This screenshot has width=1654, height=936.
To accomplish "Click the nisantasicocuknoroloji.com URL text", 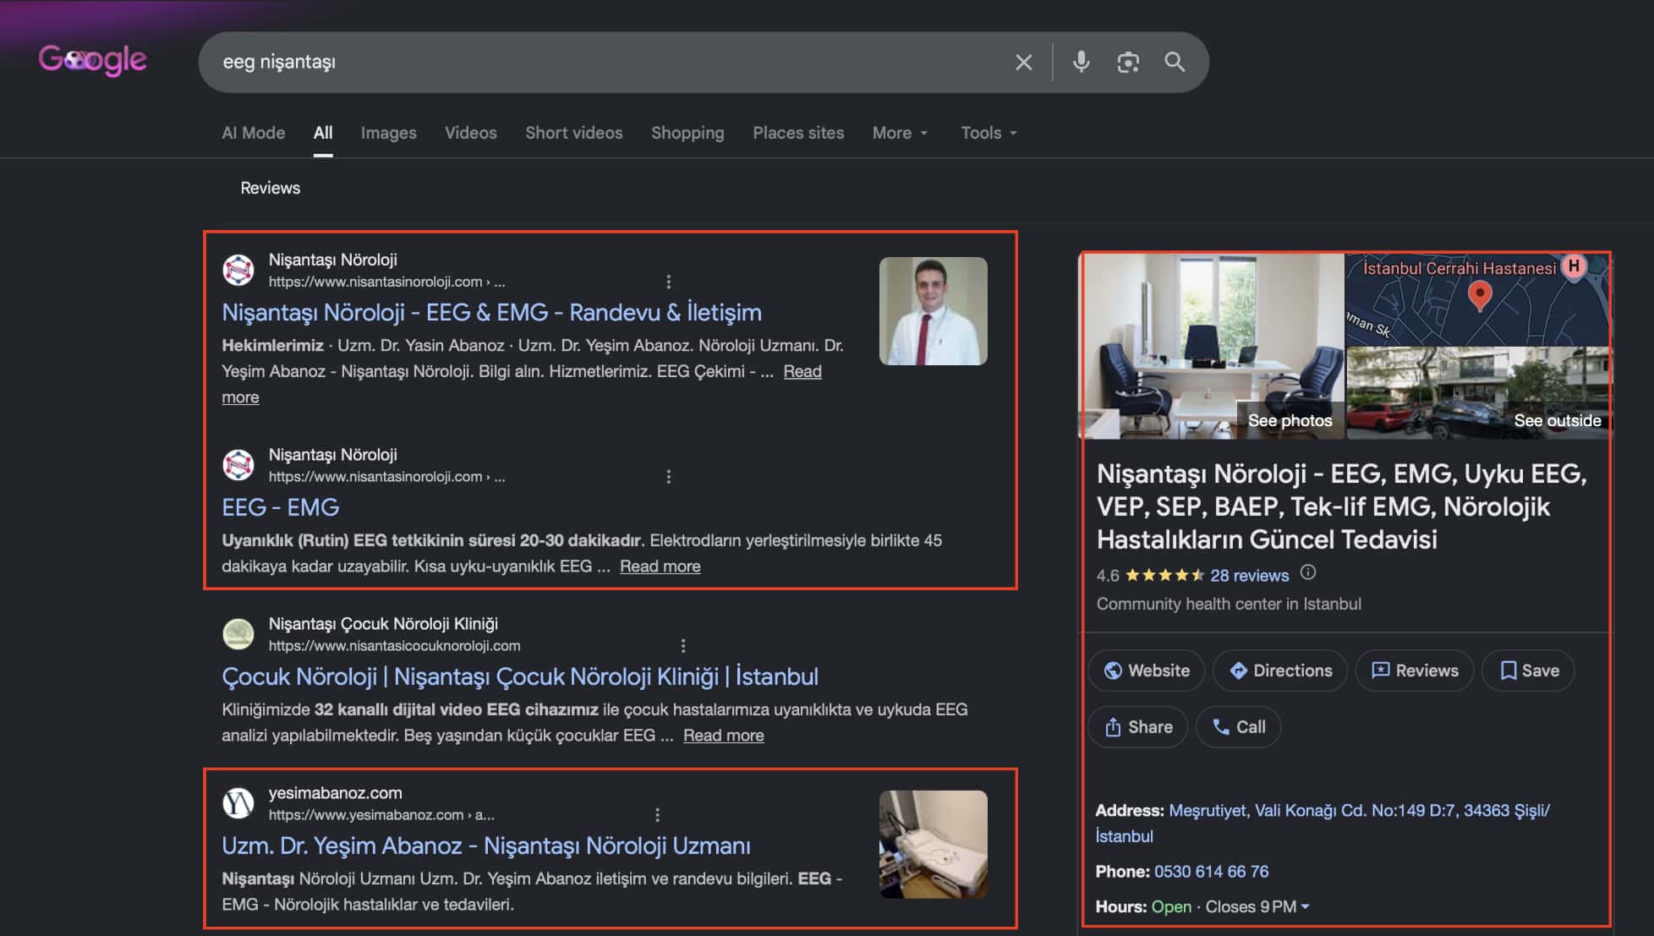I will (x=394, y=646).
